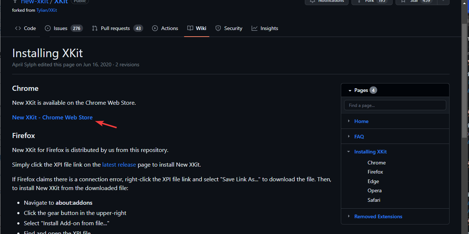469x234 pixels.
Task: Click the Insights graph icon
Action: pyautogui.click(x=255, y=28)
